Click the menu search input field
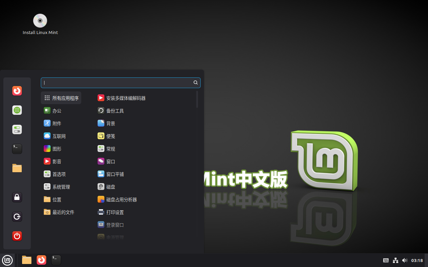 coord(121,83)
